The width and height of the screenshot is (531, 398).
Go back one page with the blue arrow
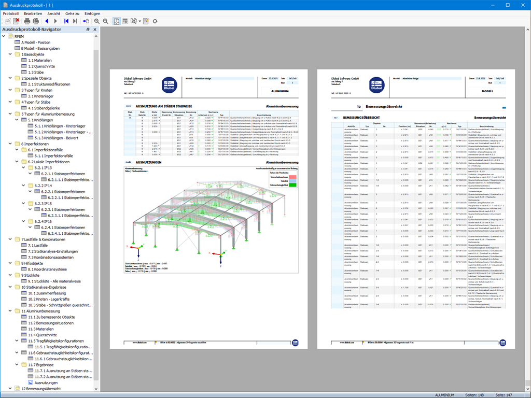(47, 21)
